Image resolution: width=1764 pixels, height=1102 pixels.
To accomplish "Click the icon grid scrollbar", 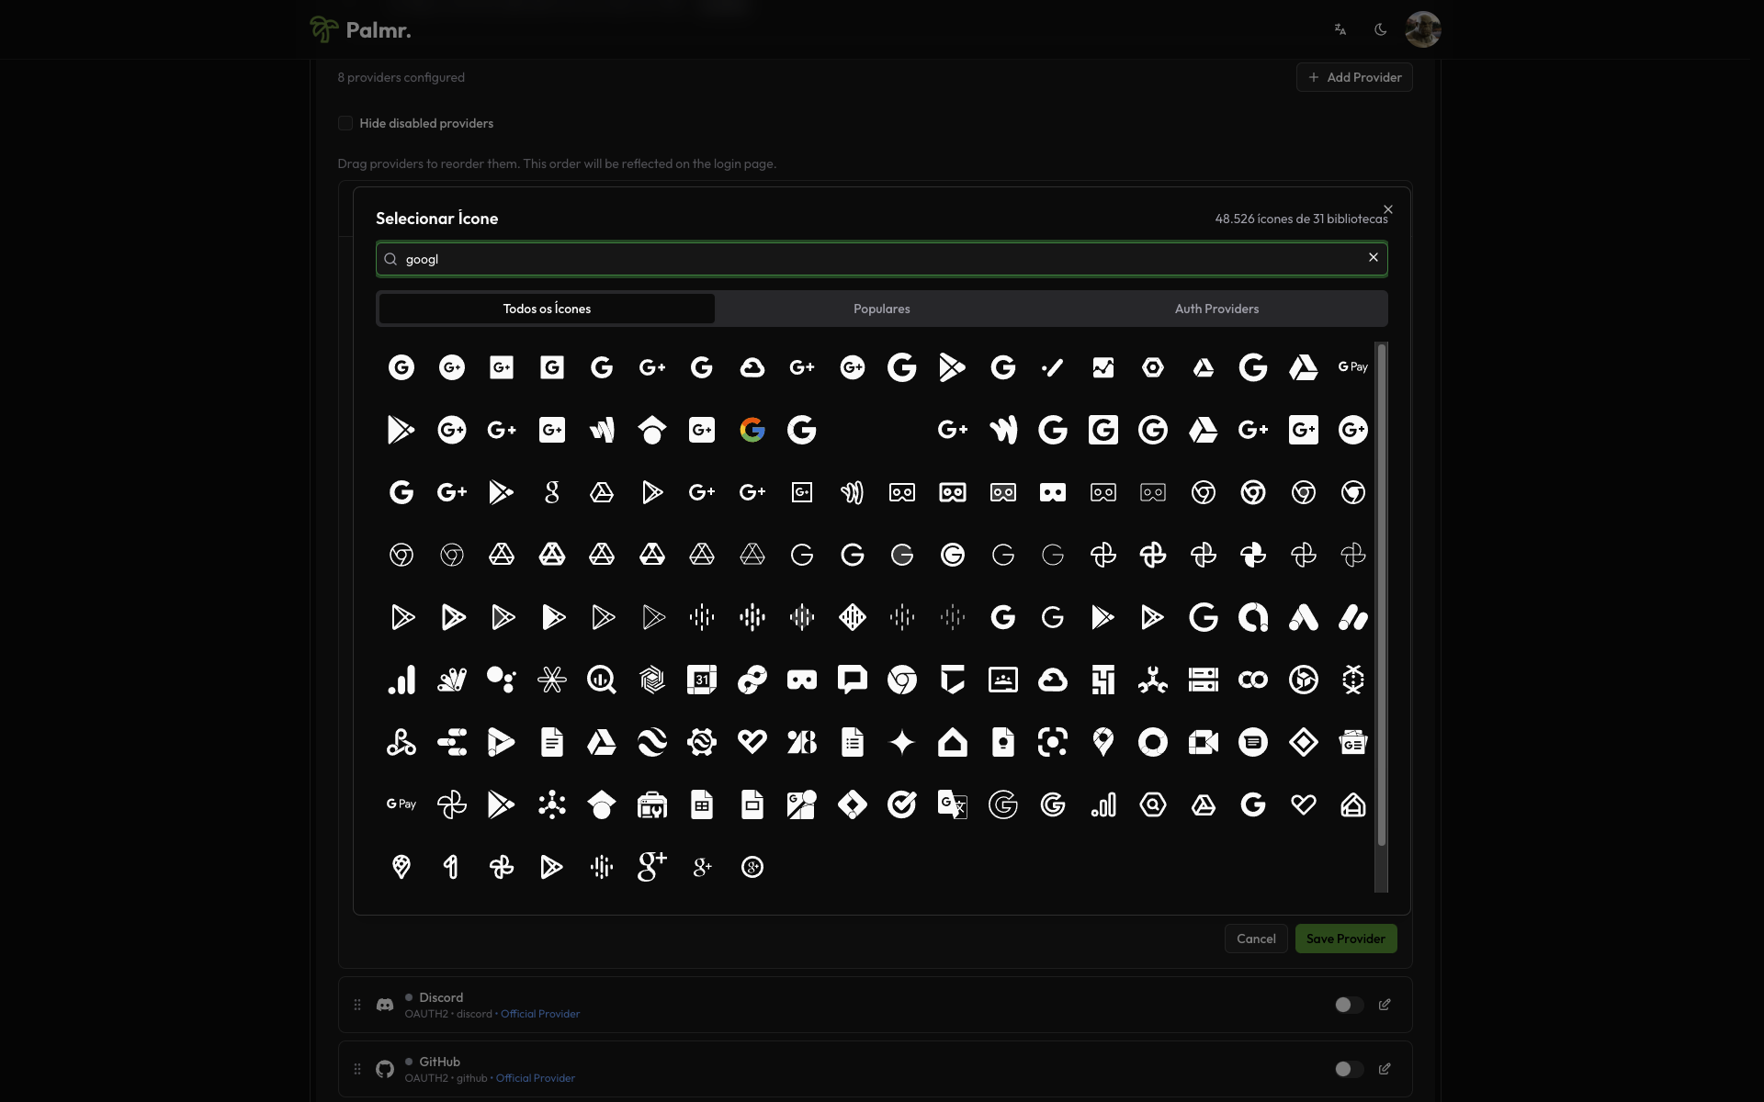I will tap(1381, 595).
